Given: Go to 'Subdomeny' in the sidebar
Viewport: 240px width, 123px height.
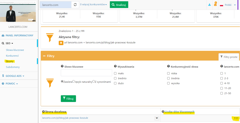Looking at the screenshot, I should pos(13,67).
